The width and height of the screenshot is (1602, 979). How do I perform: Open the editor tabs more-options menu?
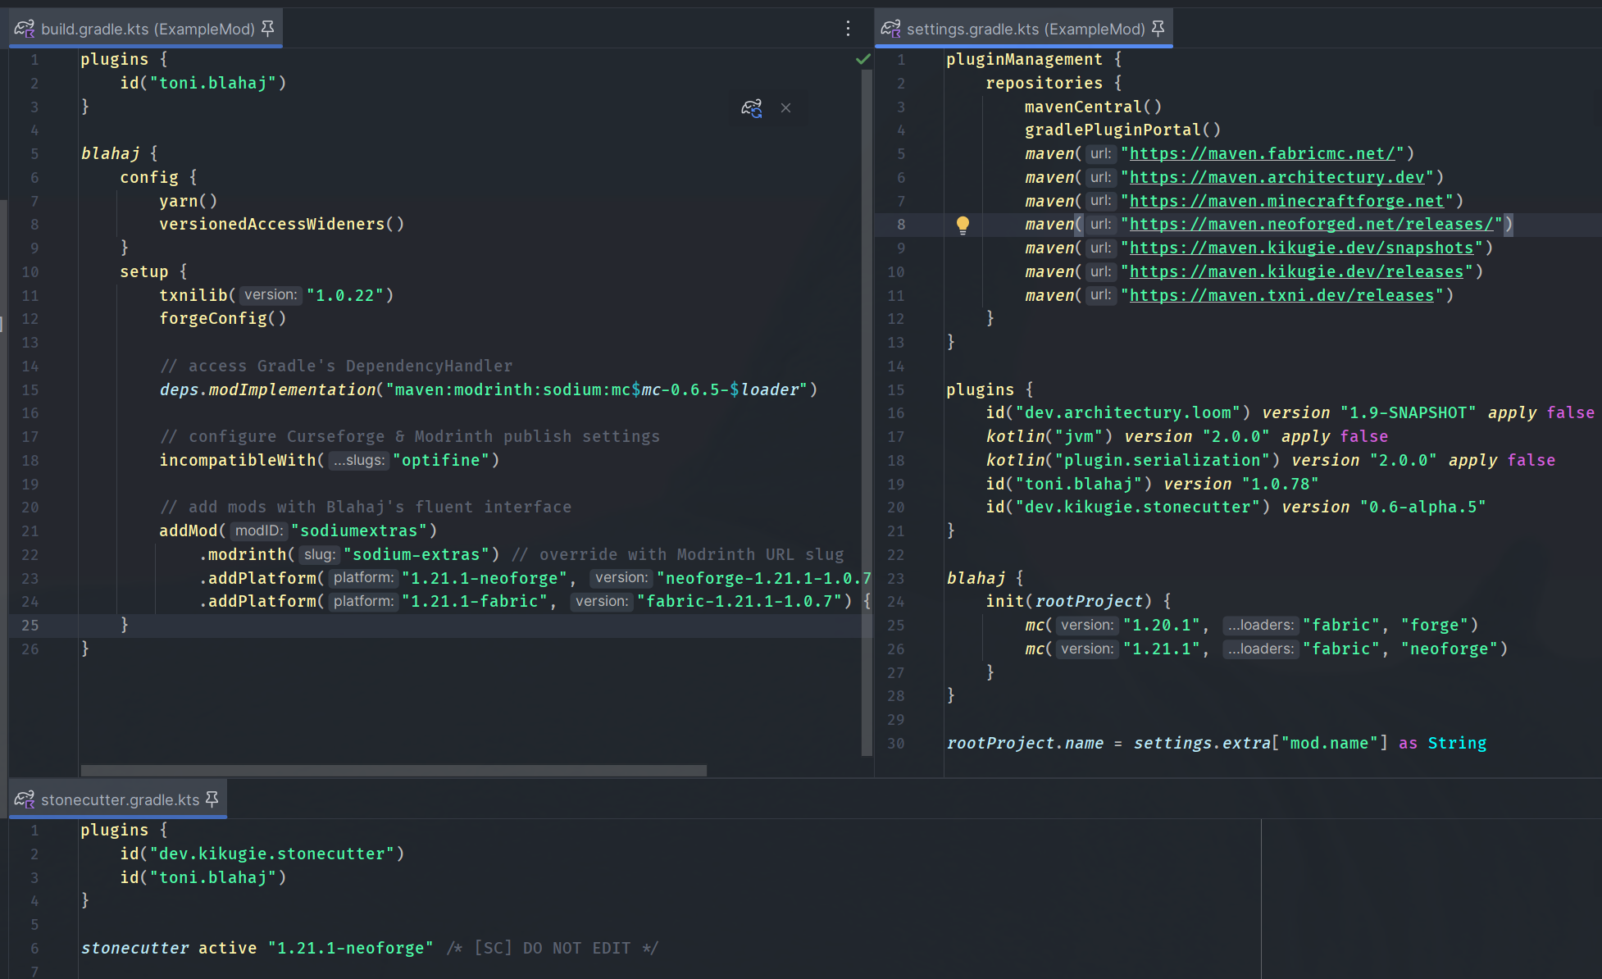pos(848,29)
